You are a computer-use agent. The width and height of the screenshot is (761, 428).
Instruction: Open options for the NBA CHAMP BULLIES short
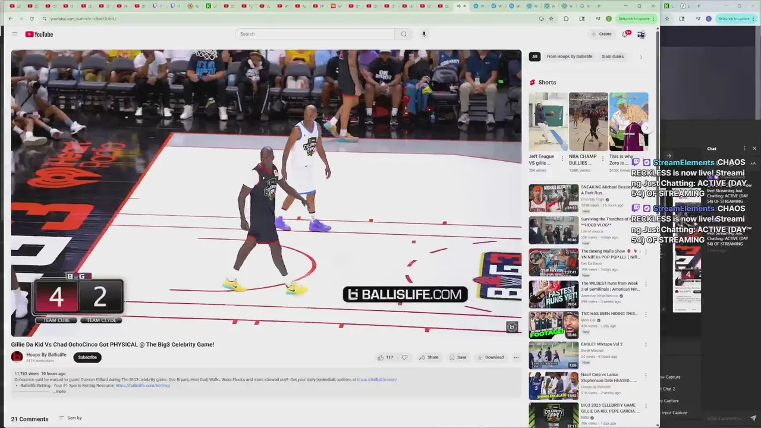pos(603,159)
